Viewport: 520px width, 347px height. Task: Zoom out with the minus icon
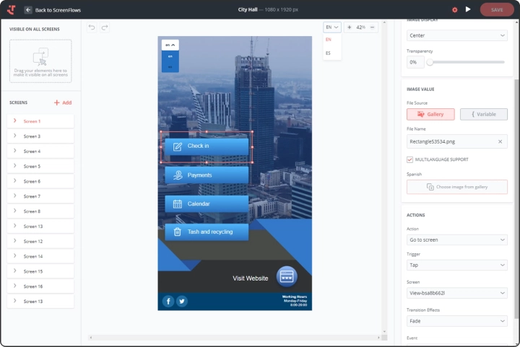click(x=373, y=27)
